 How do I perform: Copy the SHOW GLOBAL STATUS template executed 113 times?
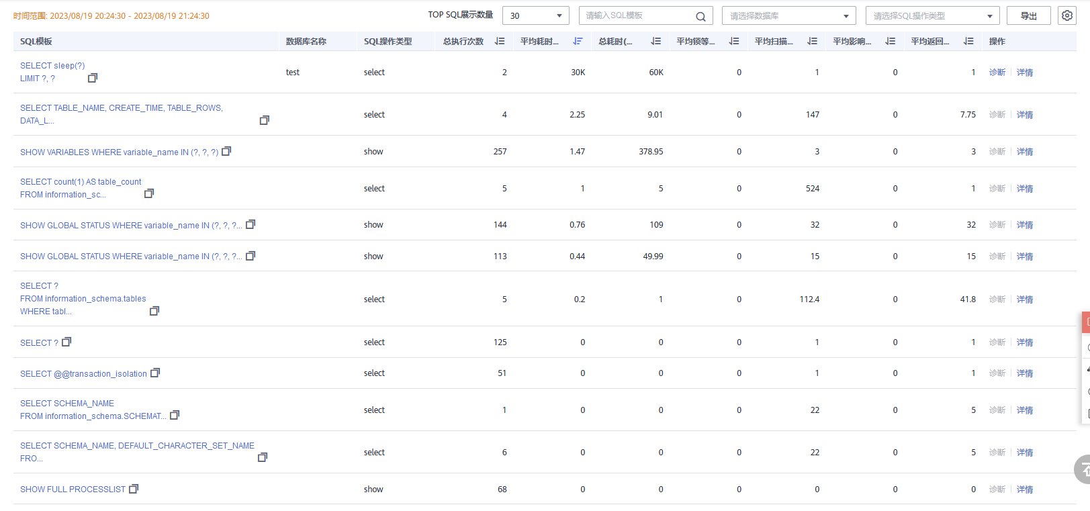click(x=251, y=256)
